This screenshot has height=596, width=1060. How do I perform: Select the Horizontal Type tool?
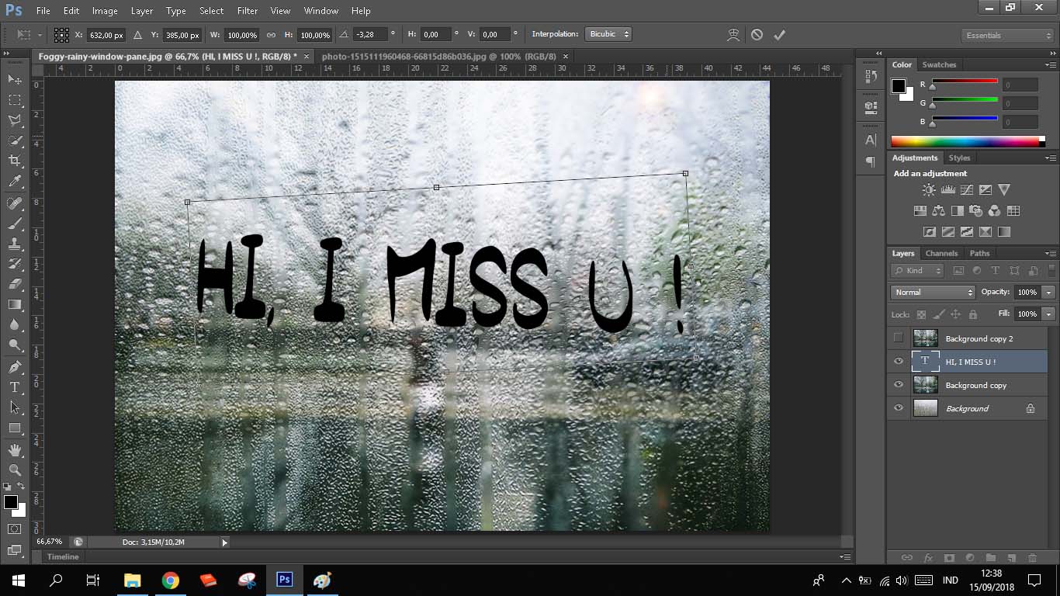(x=15, y=387)
